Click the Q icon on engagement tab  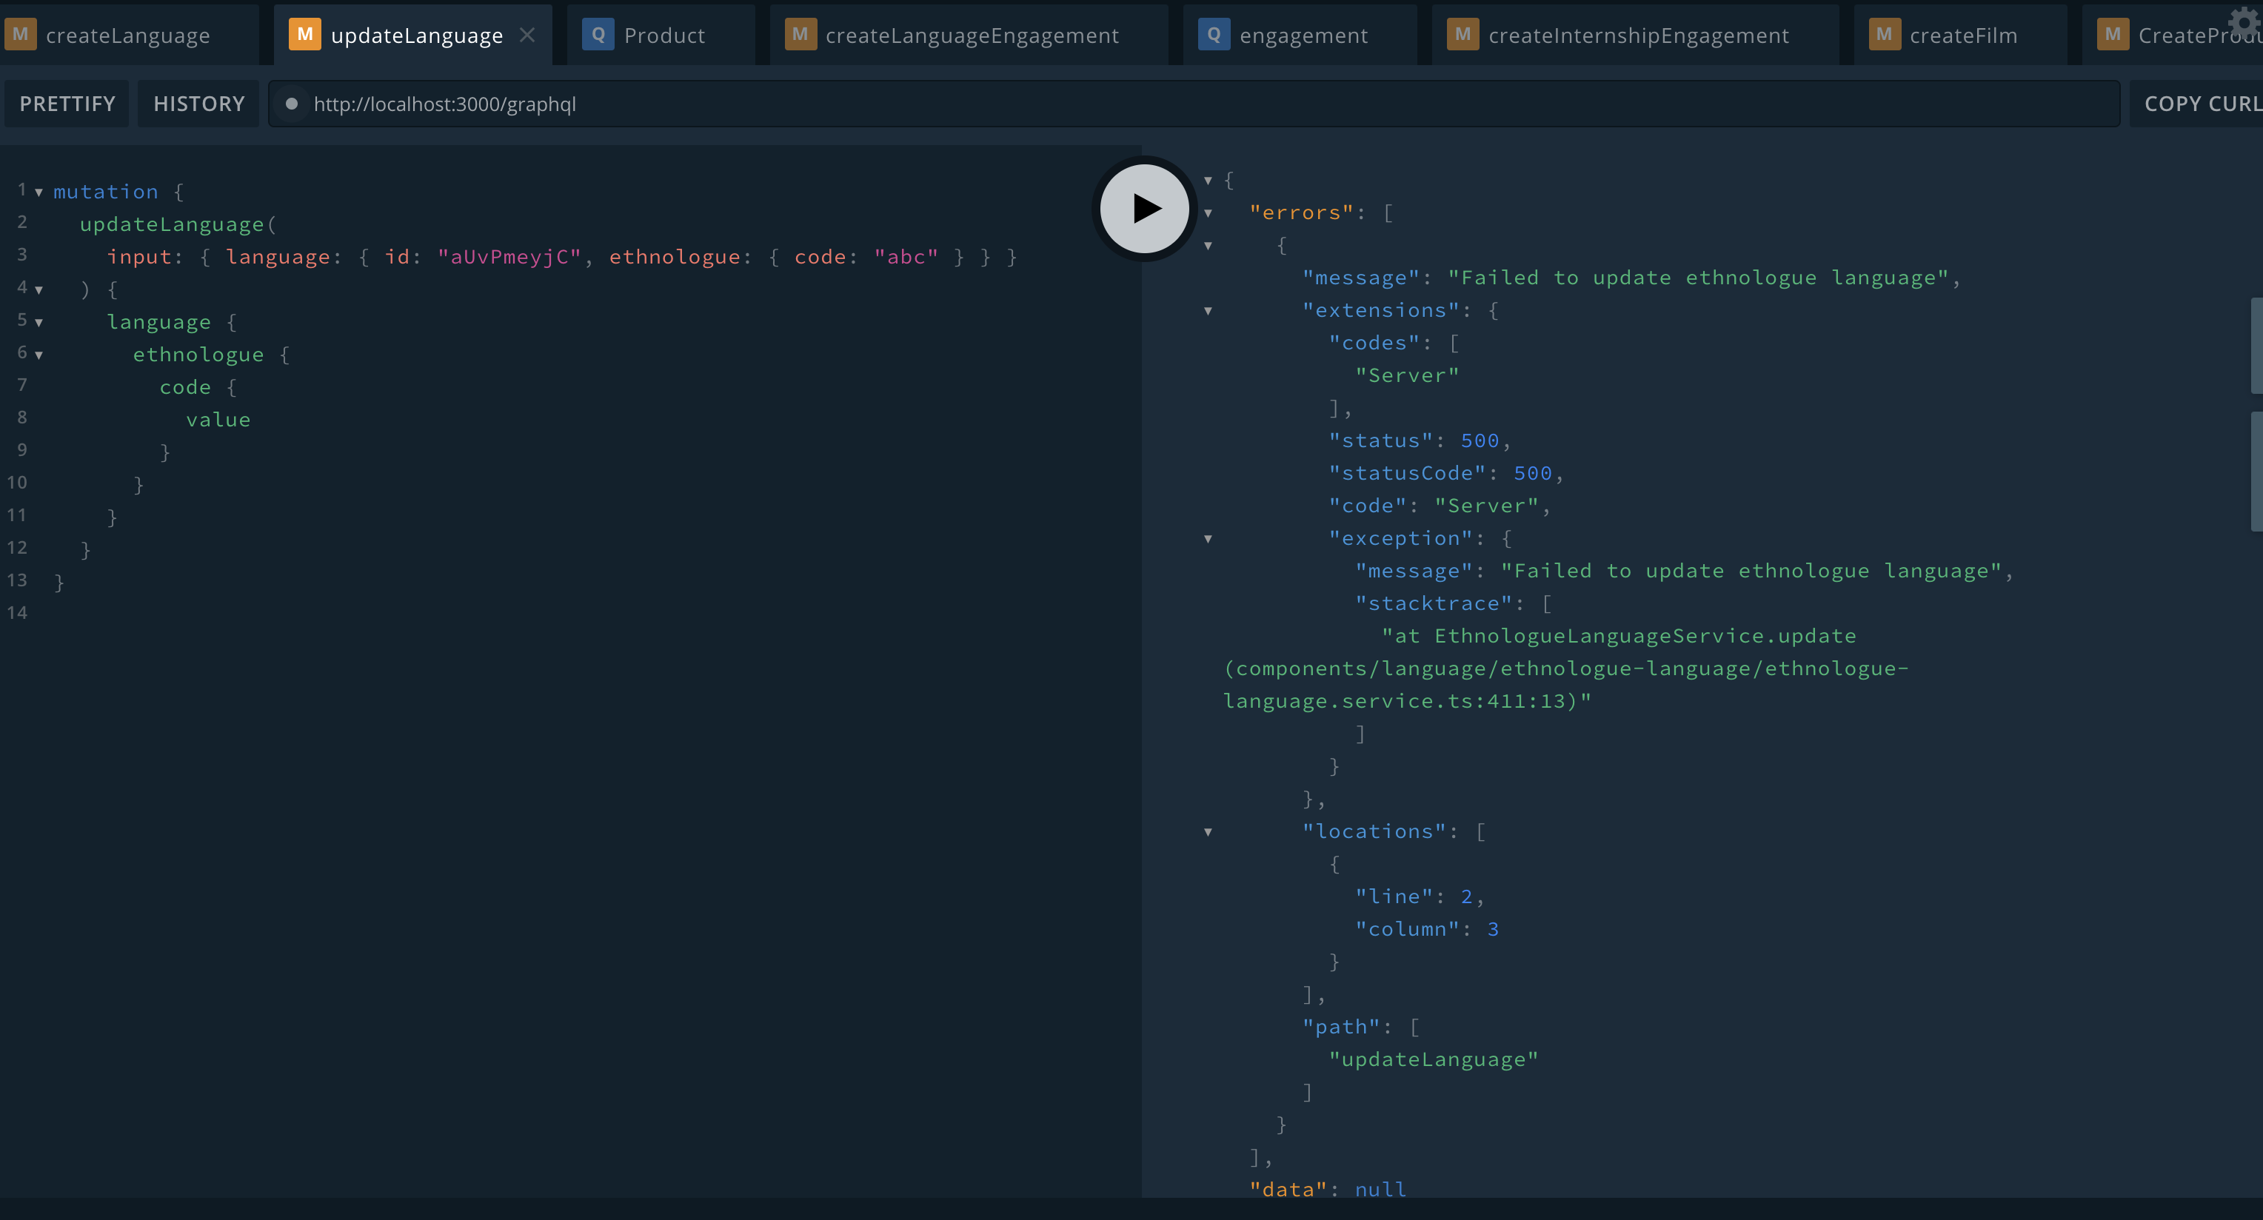coord(1213,35)
